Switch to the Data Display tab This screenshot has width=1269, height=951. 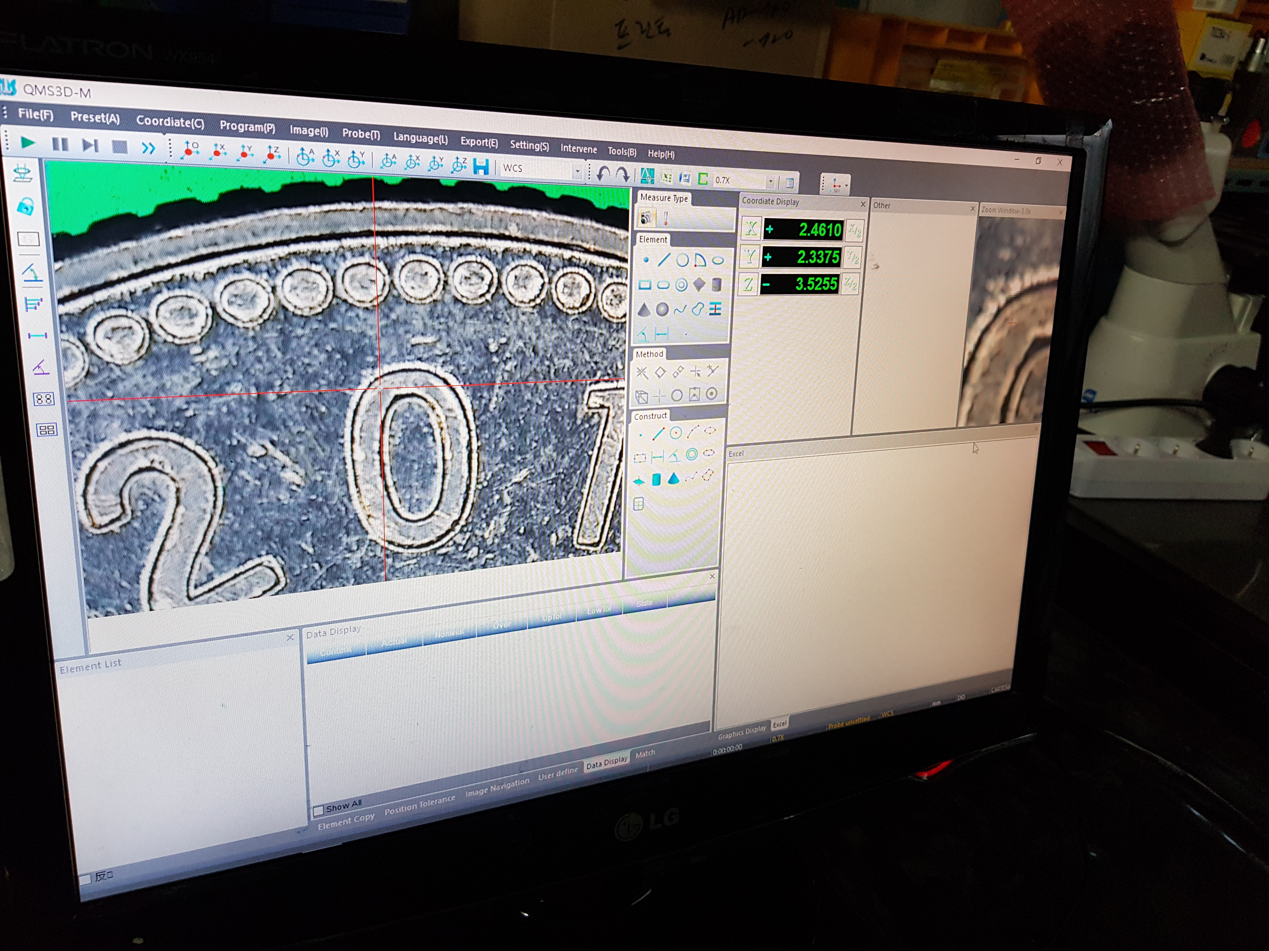pos(606,764)
